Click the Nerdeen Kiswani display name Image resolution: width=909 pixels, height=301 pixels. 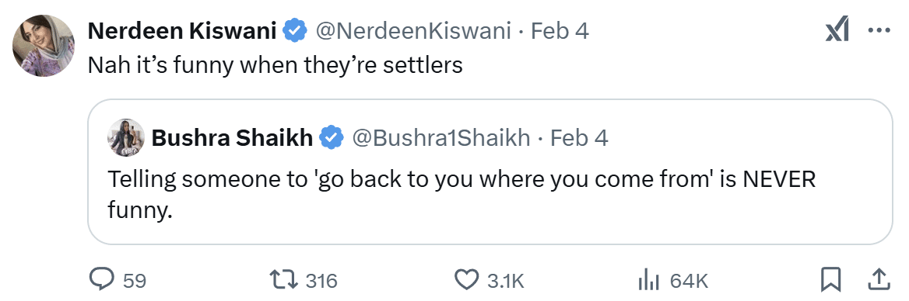(182, 30)
